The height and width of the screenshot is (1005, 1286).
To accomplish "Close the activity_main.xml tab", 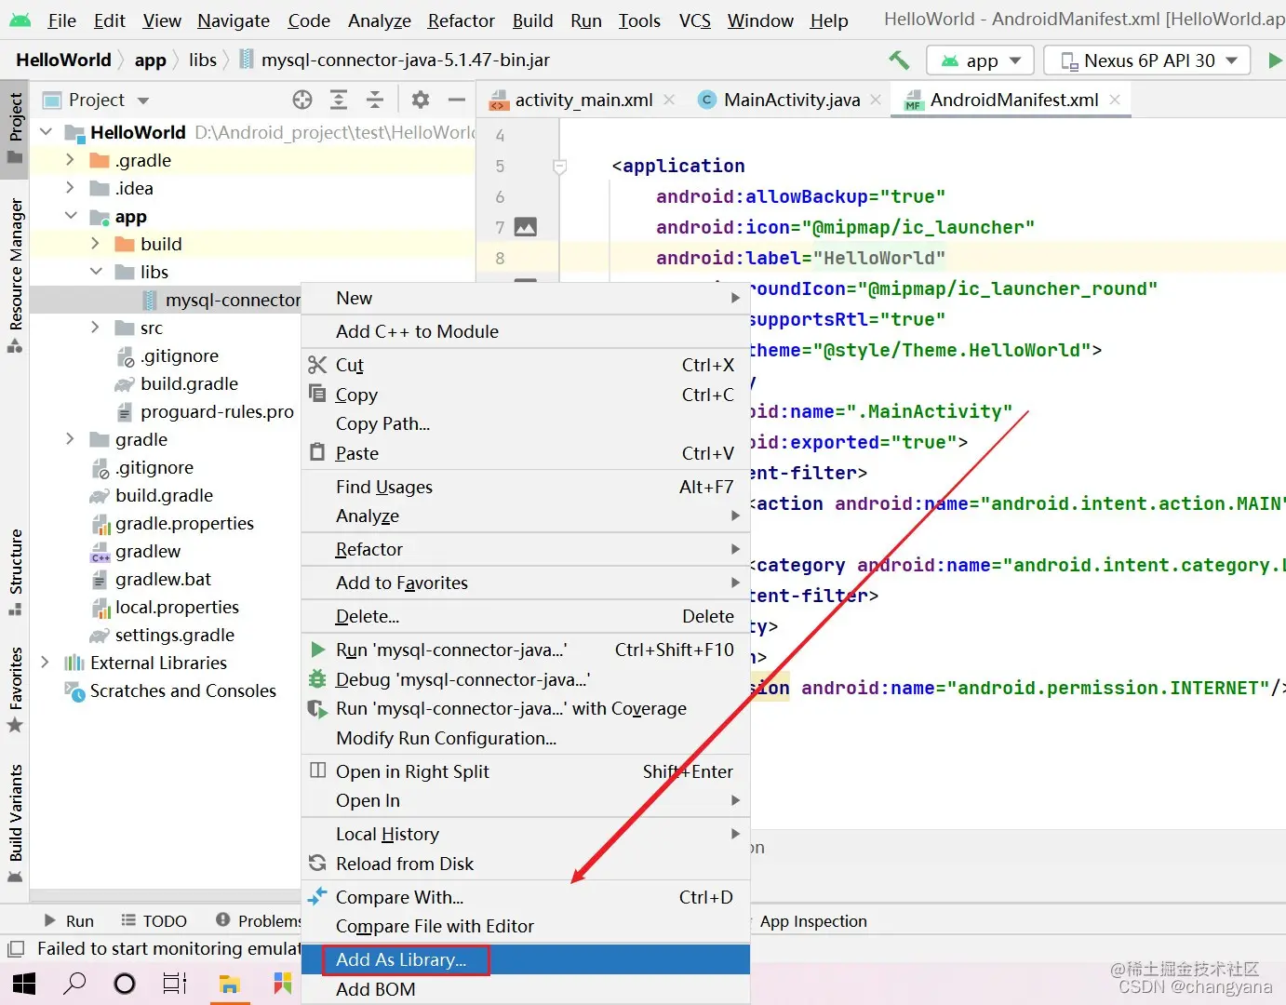I will tap(669, 100).
